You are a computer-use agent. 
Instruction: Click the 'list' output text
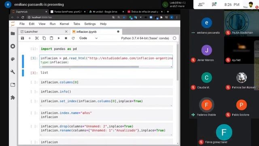tap(44, 73)
